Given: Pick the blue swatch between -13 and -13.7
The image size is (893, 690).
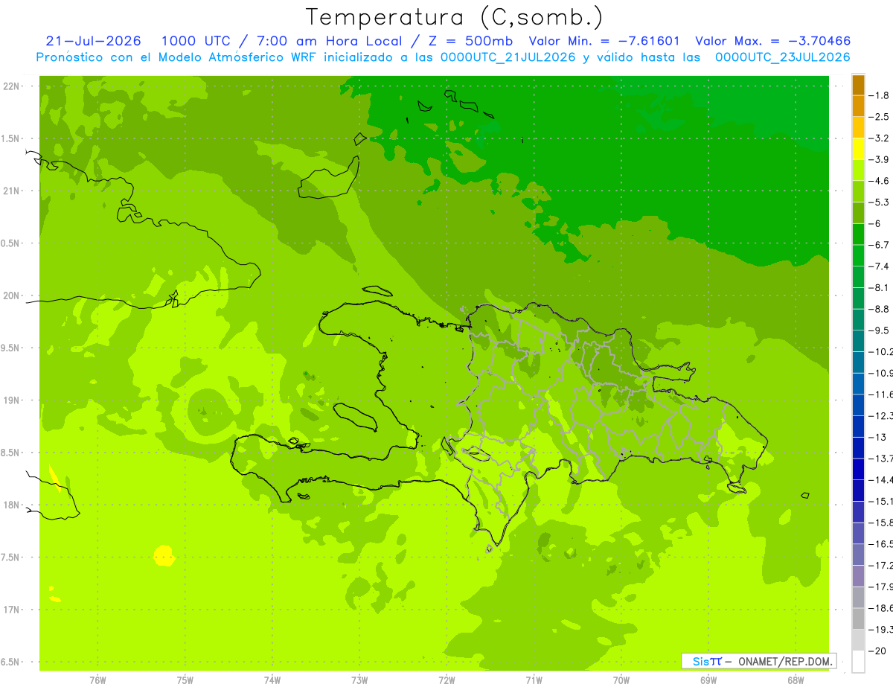Looking at the screenshot, I should [858, 447].
